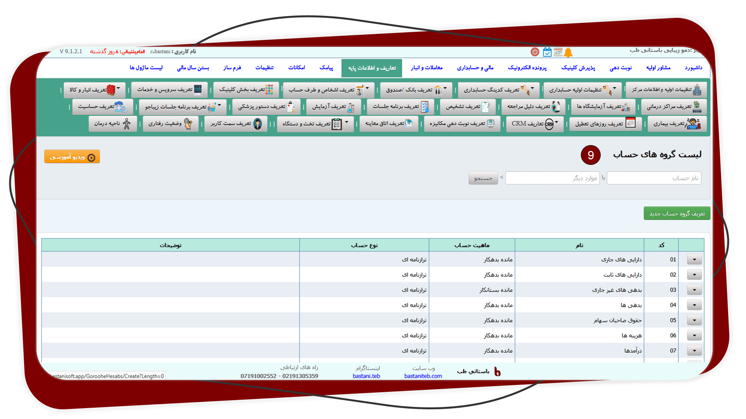Open تعریف مراکز درمانی
This screenshot has height=419, width=746.
674,107
